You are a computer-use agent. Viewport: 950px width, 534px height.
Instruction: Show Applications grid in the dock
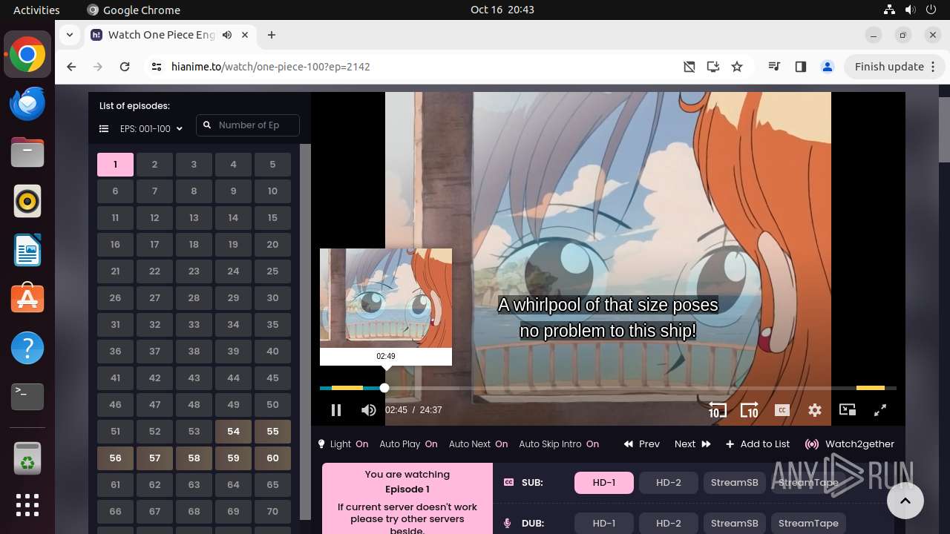[27, 505]
